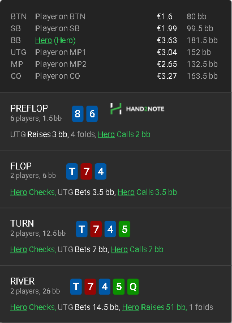Click the green 5 card on turn

coord(124,229)
